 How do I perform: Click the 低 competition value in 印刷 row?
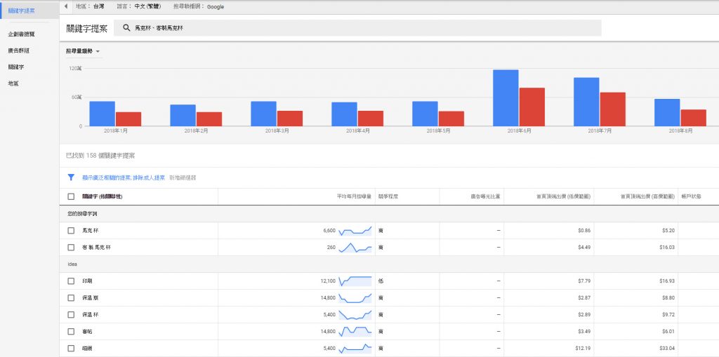click(x=381, y=281)
